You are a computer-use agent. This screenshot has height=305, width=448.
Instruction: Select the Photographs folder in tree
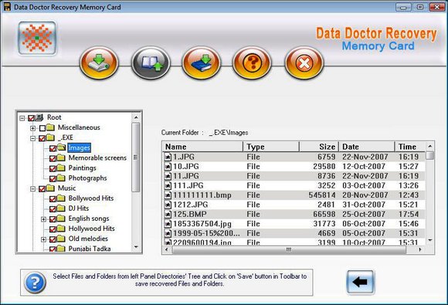[x=87, y=178]
